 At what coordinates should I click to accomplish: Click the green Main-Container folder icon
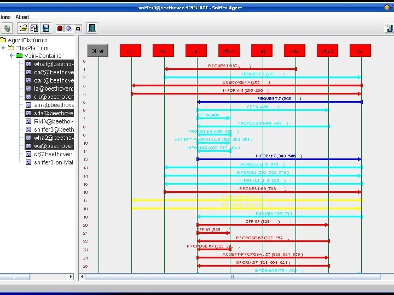pyautogui.click(x=19, y=56)
